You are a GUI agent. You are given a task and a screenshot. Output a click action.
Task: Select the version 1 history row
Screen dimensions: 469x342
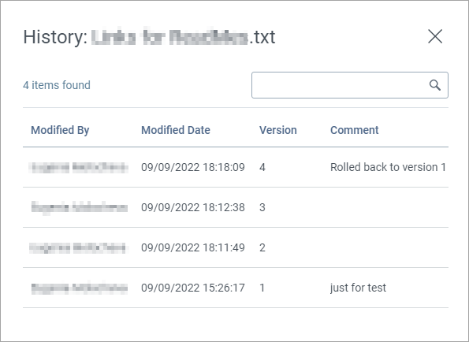tap(236, 288)
